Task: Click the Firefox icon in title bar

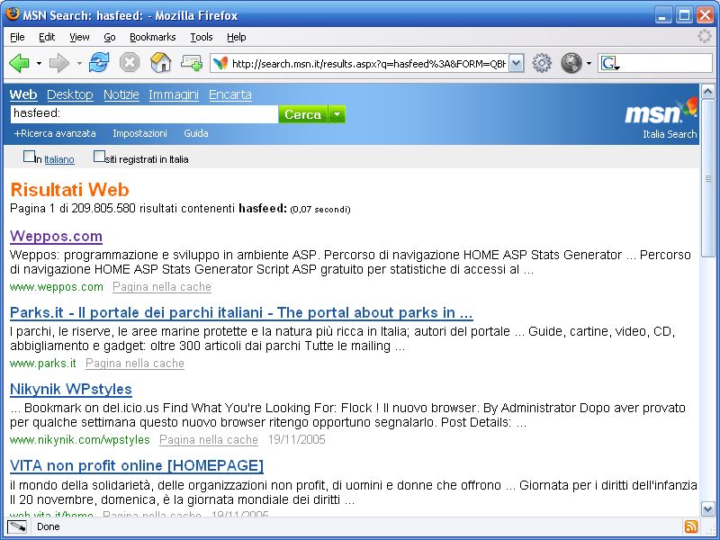Action: [x=13, y=13]
